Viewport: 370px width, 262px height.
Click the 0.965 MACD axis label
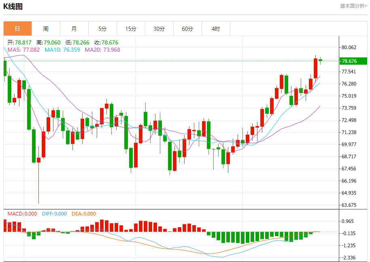pyautogui.click(x=348, y=222)
